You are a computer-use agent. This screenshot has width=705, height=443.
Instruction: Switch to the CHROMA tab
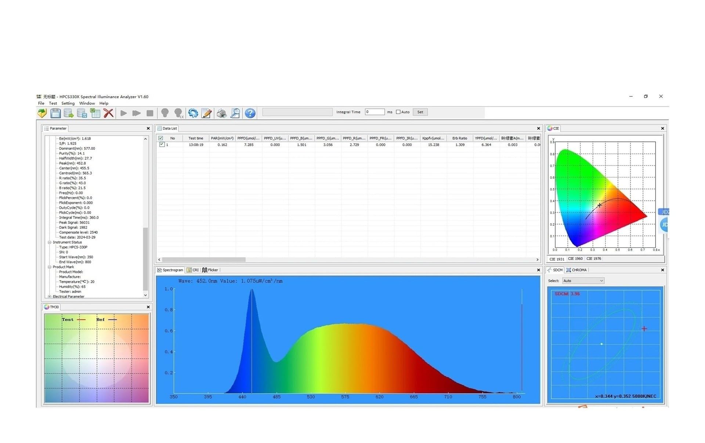pyautogui.click(x=576, y=270)
